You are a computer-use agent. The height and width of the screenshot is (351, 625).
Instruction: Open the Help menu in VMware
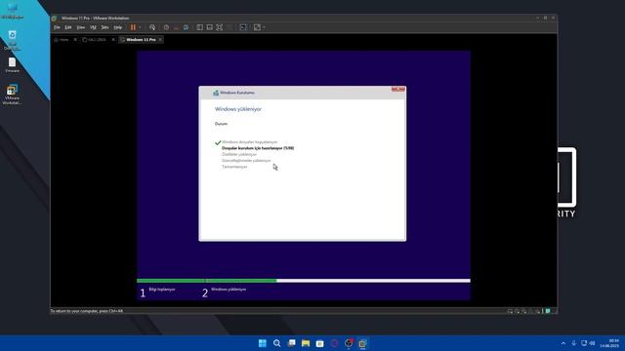coord(118,27)
